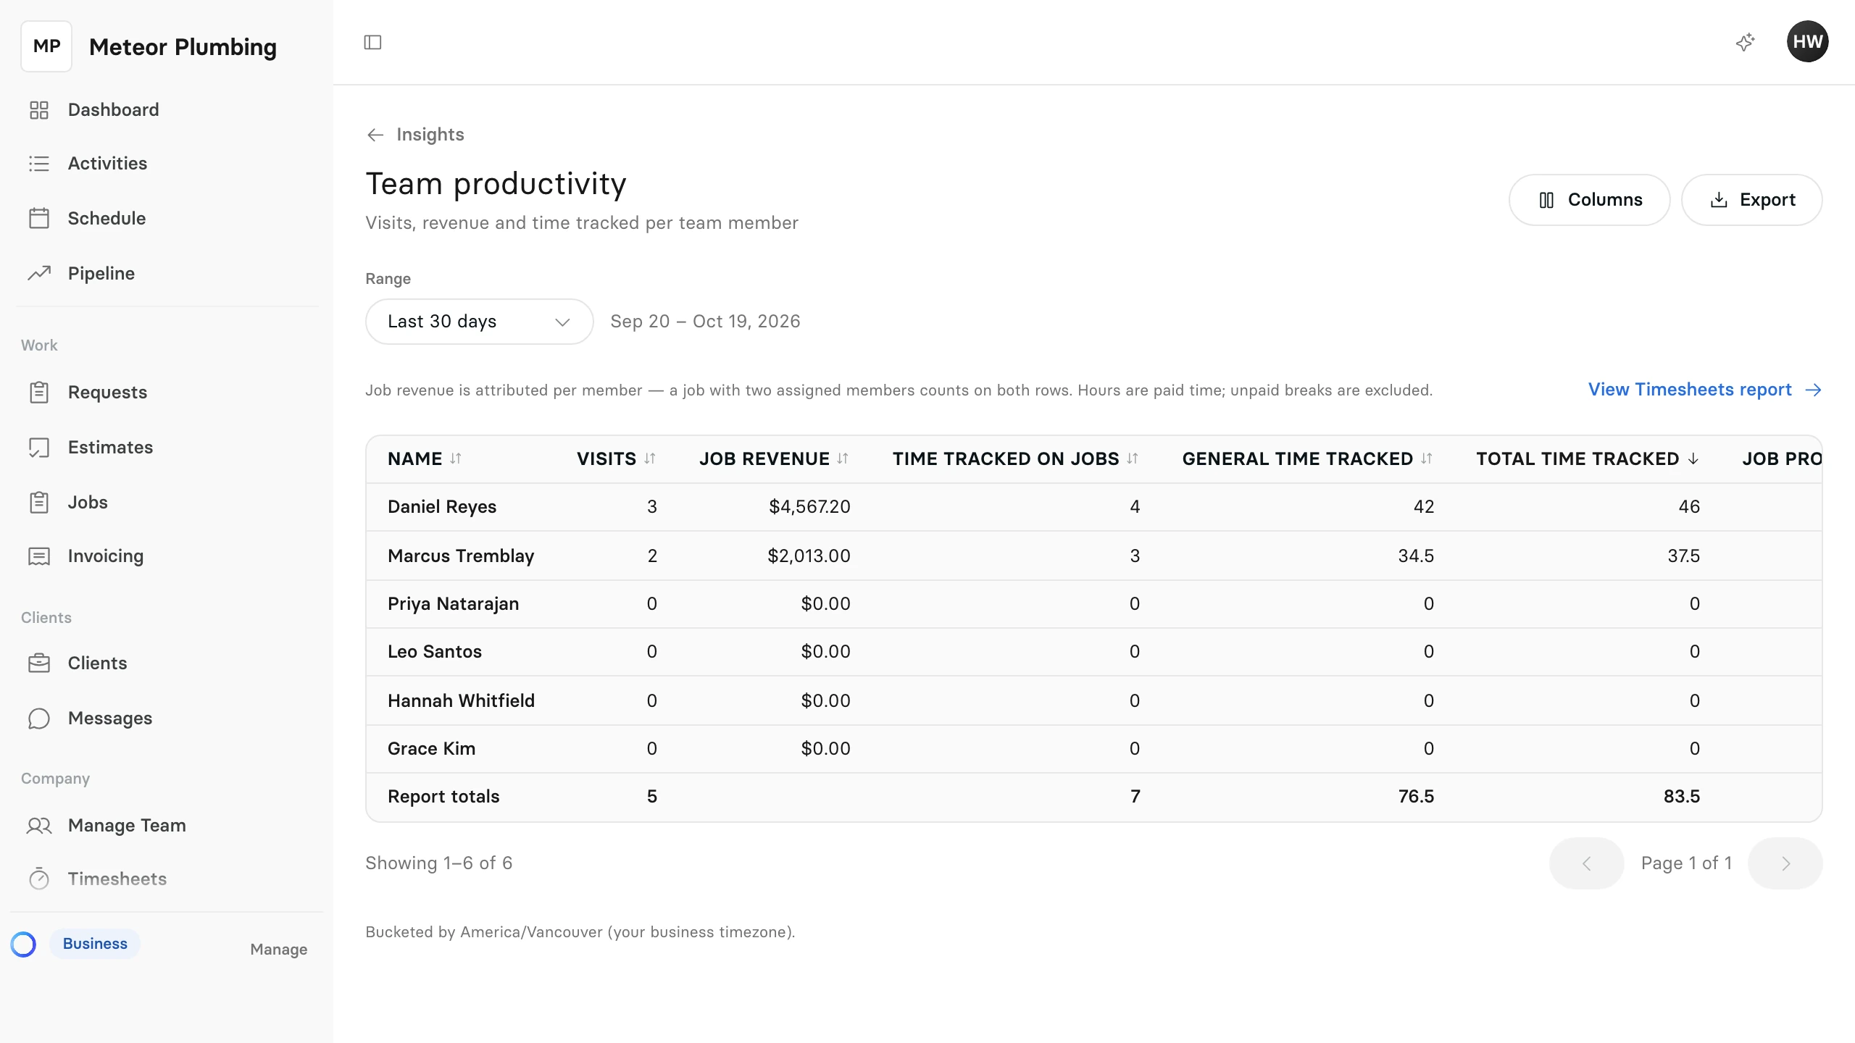
Task: Click the 83.5 total time tracked value
Action: click(x=1682, y=797)
